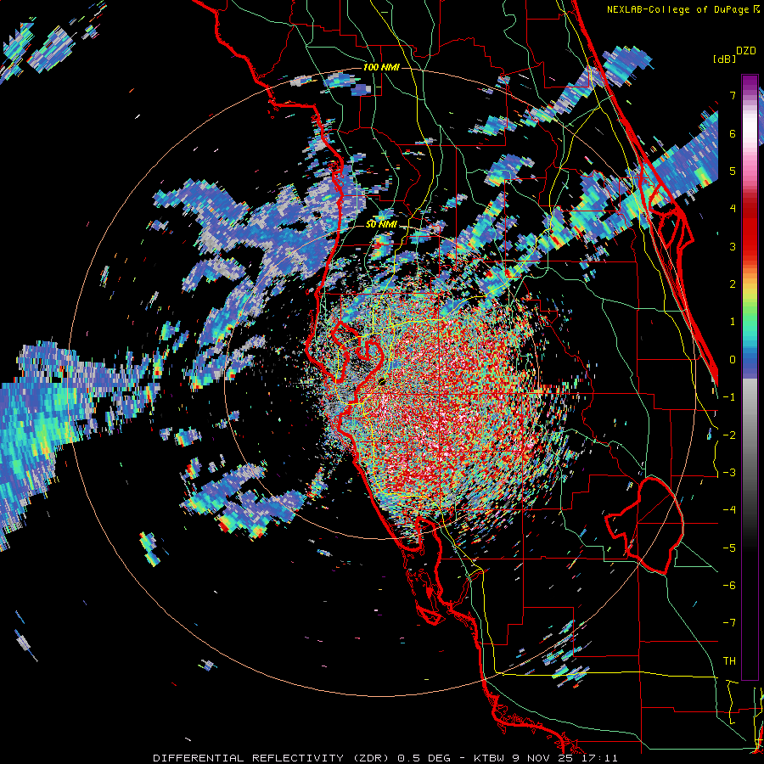Click the [dB] unit label

(x=724, y=59)
